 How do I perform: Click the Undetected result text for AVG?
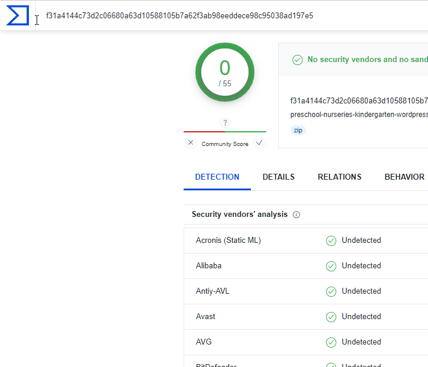361,342
